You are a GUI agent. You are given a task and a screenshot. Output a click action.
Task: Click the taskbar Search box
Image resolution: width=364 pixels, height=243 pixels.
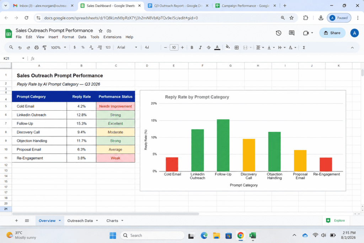click(152, 235)
